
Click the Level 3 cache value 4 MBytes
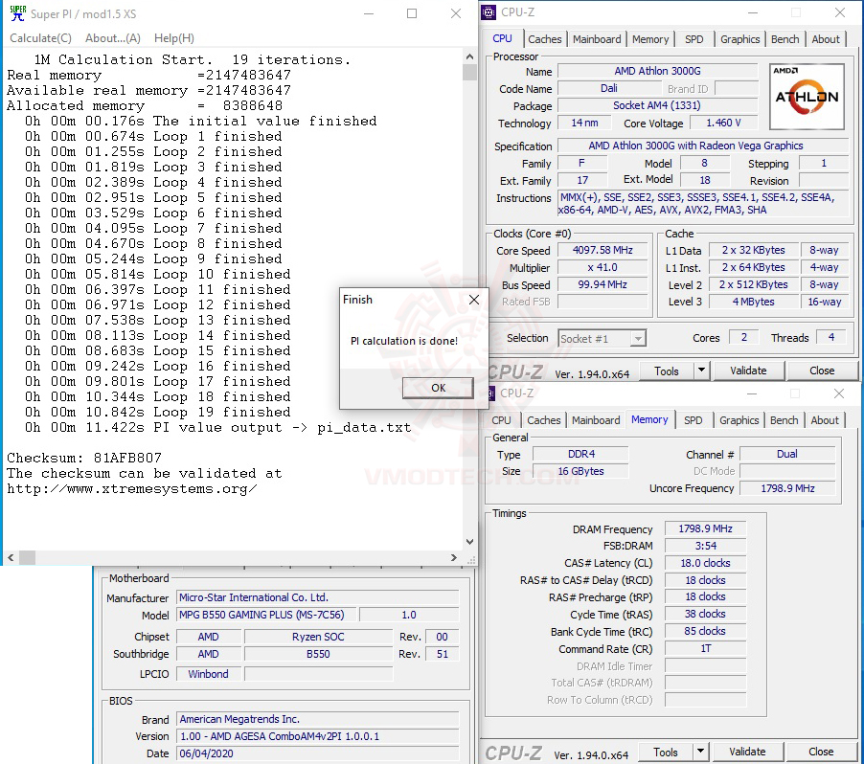coord(753,302)
